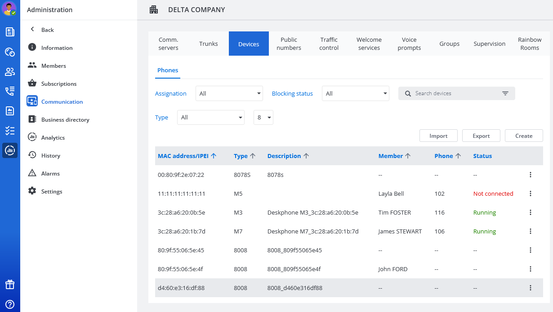
Task: Open more options for device 11:11:11:11:11:11
Action: (531, 193)
